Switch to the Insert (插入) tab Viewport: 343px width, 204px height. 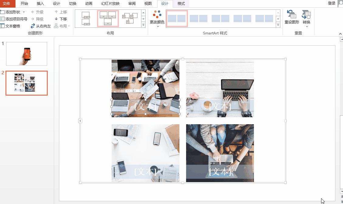point(40,4)
